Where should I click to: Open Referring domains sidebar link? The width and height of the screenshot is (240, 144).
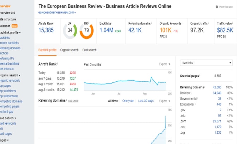10,48
